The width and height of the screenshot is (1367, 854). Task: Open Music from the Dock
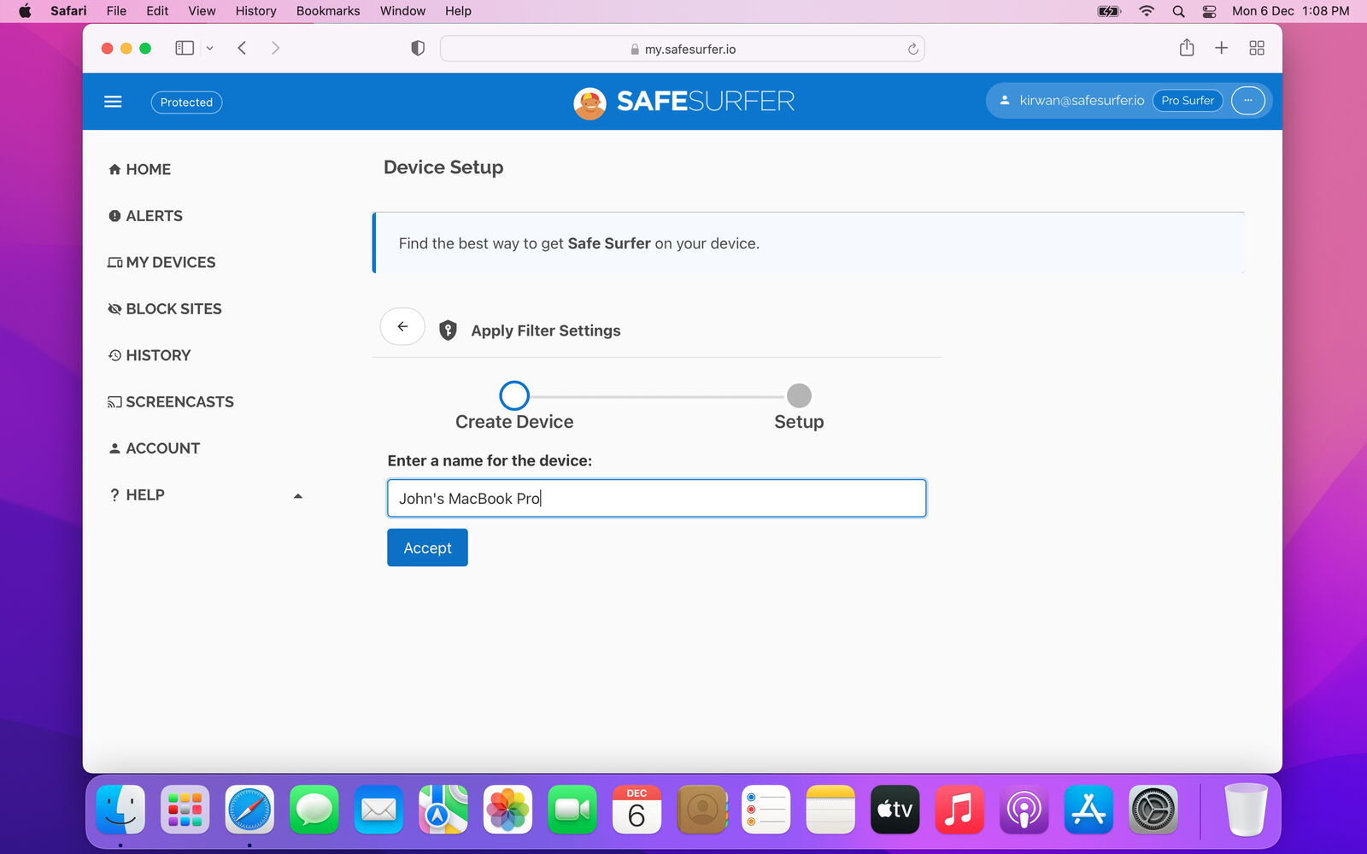(x=959, y=809)
